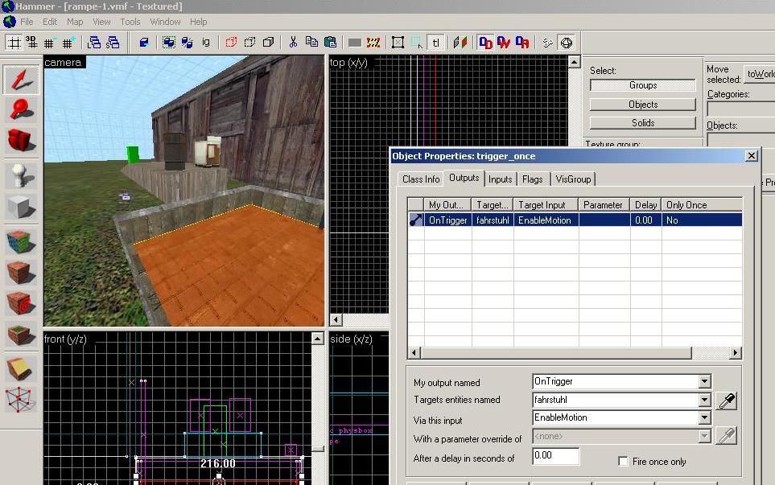This screenshot has height=485, width=775.
Task: Carve with selected objects
Action: (x=144, y=43)
